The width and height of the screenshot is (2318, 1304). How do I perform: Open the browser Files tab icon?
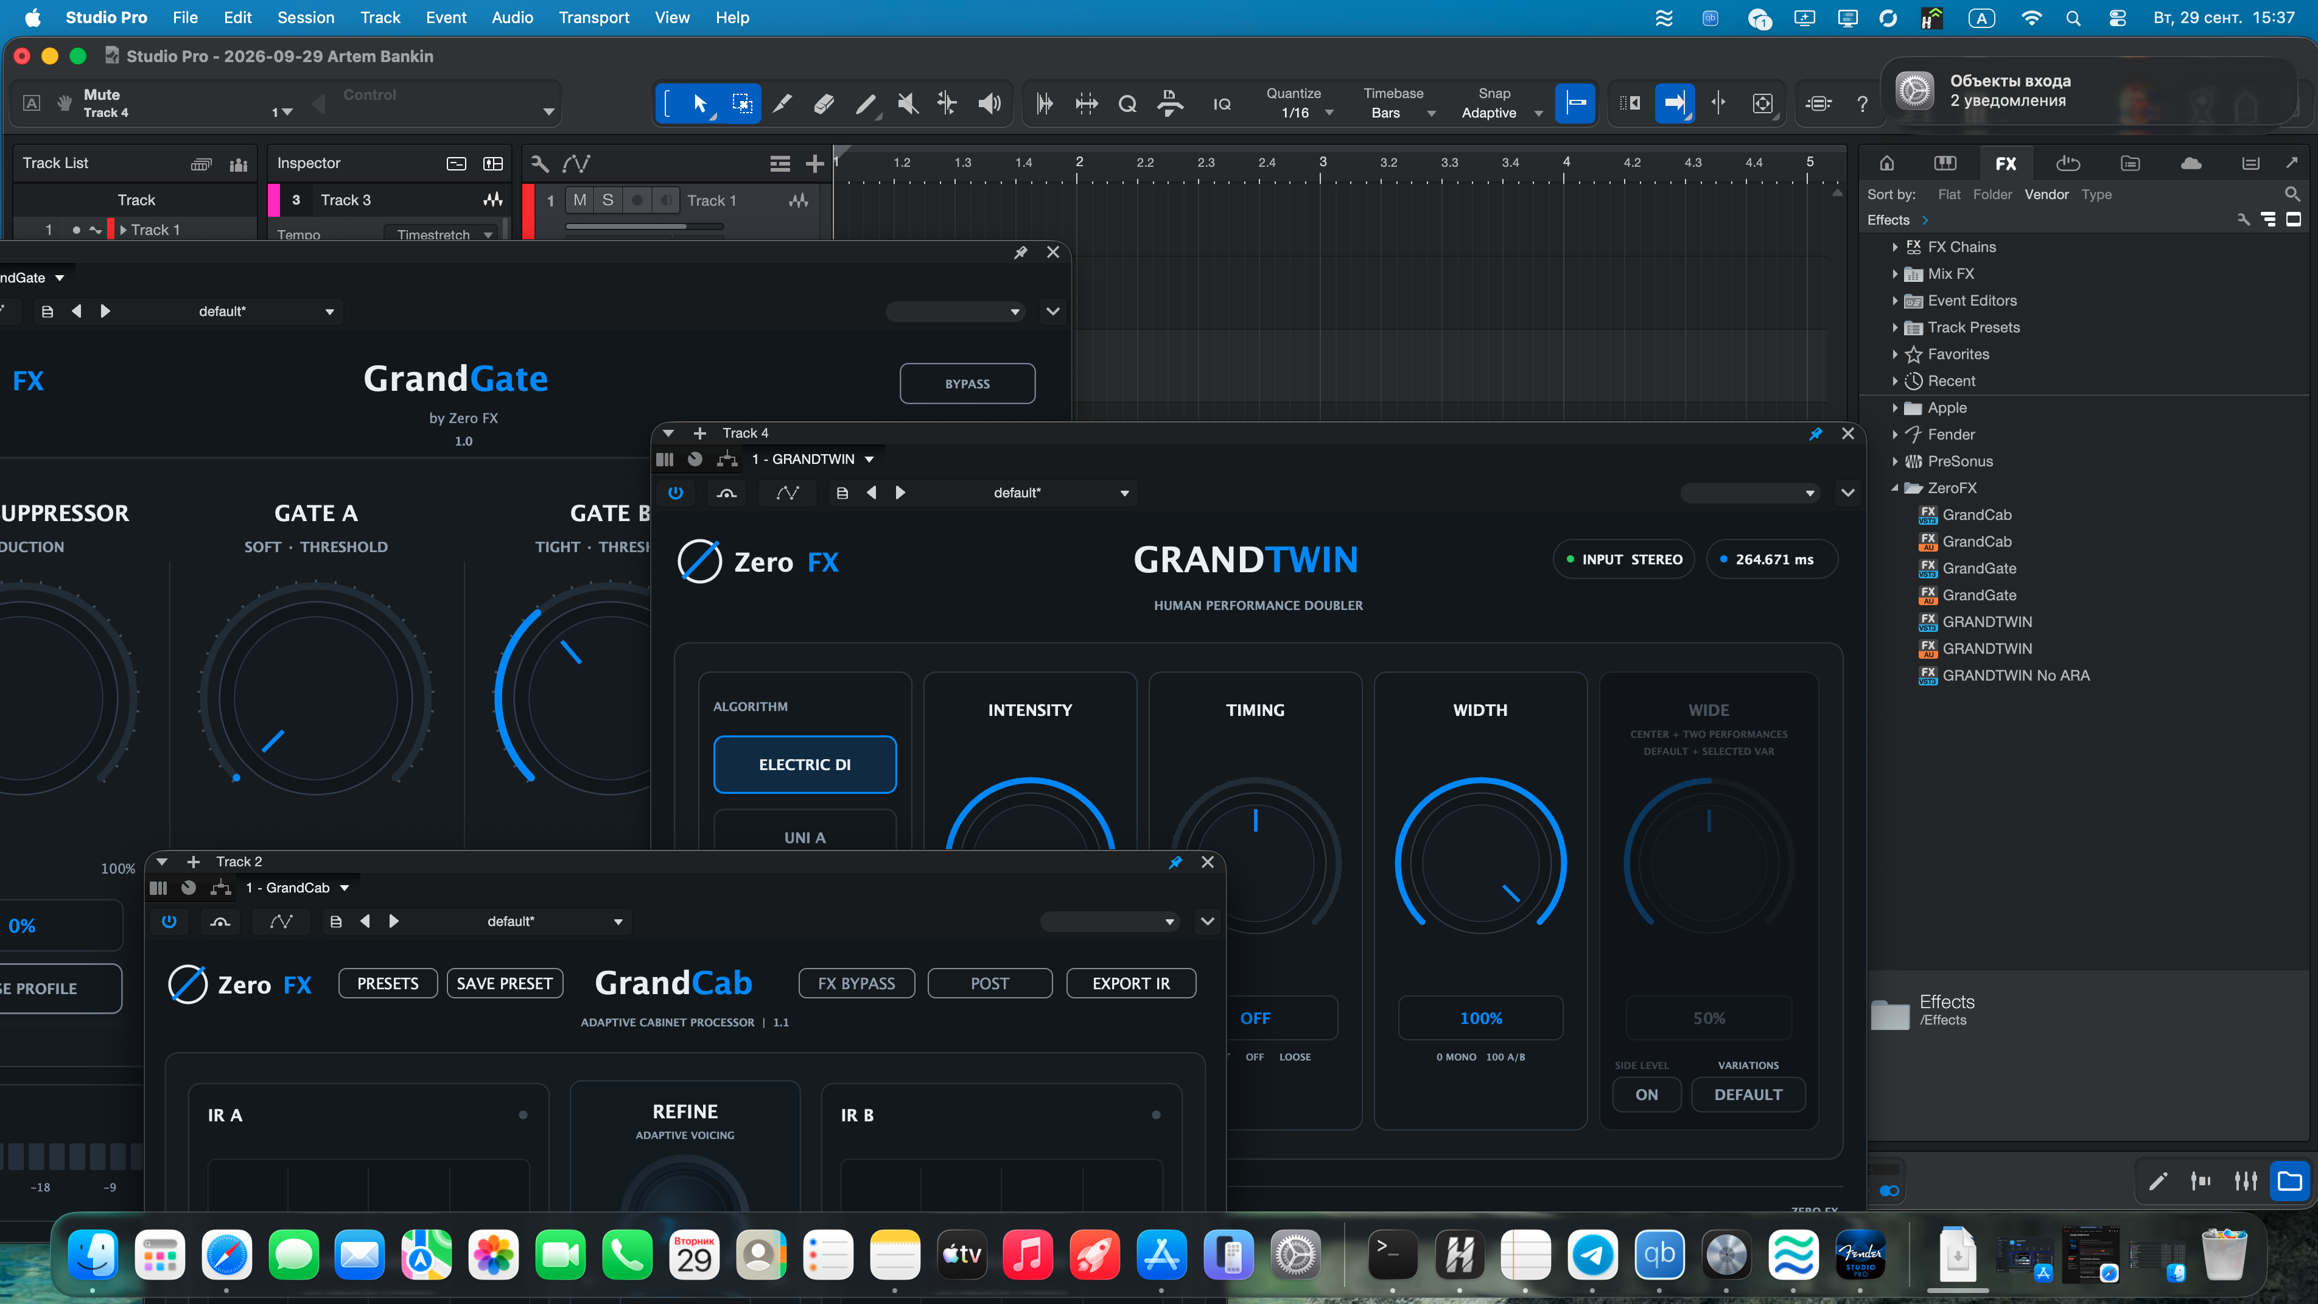point(2130,163)
